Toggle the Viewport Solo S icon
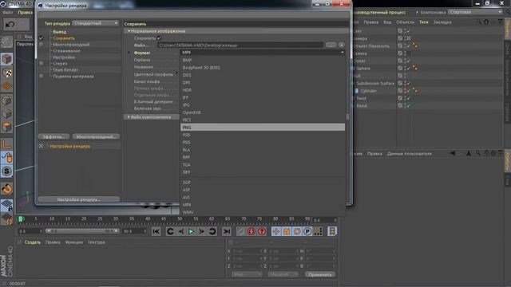The image size is (511, 287). (6, 171)
